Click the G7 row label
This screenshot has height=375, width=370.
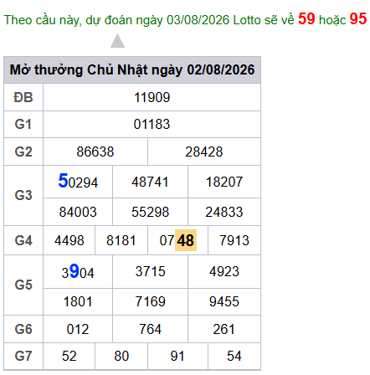(23, 356)
